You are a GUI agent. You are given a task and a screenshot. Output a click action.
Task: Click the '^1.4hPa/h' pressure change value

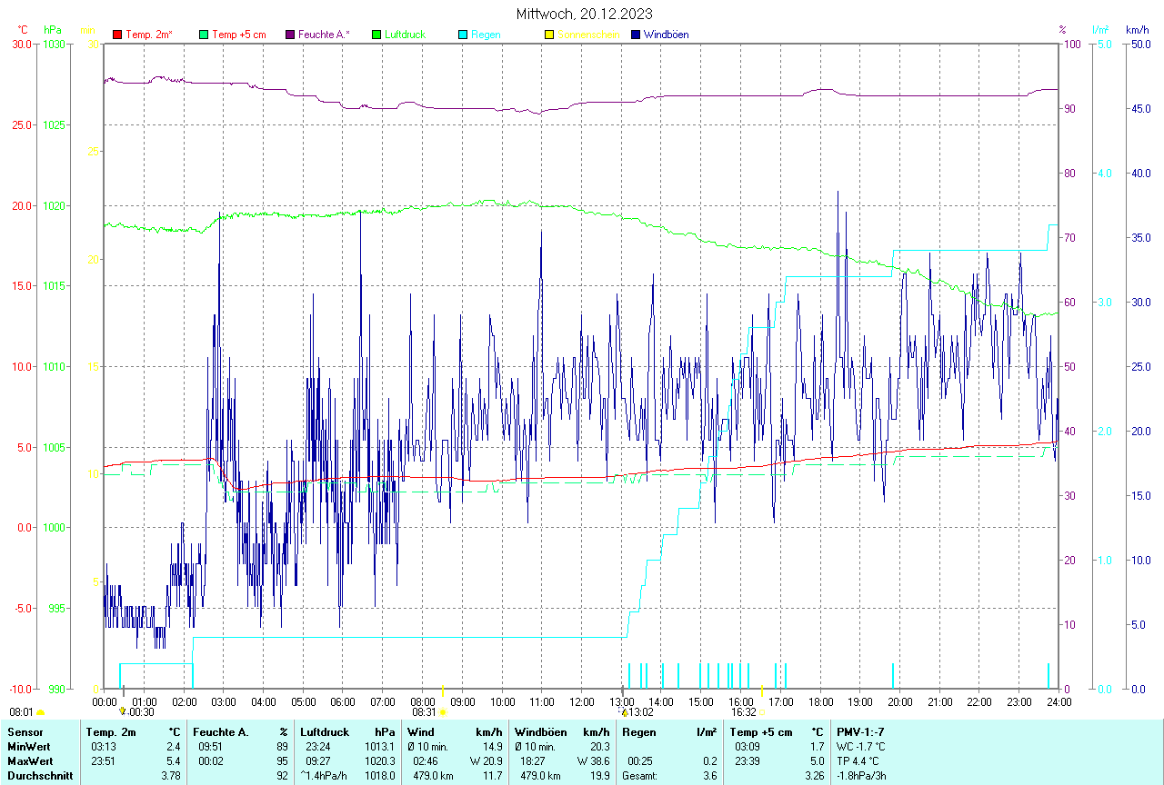pyautogui.click(x=324, y=775)
